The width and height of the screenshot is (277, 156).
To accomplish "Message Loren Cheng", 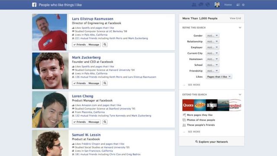I will coord(93,122).
